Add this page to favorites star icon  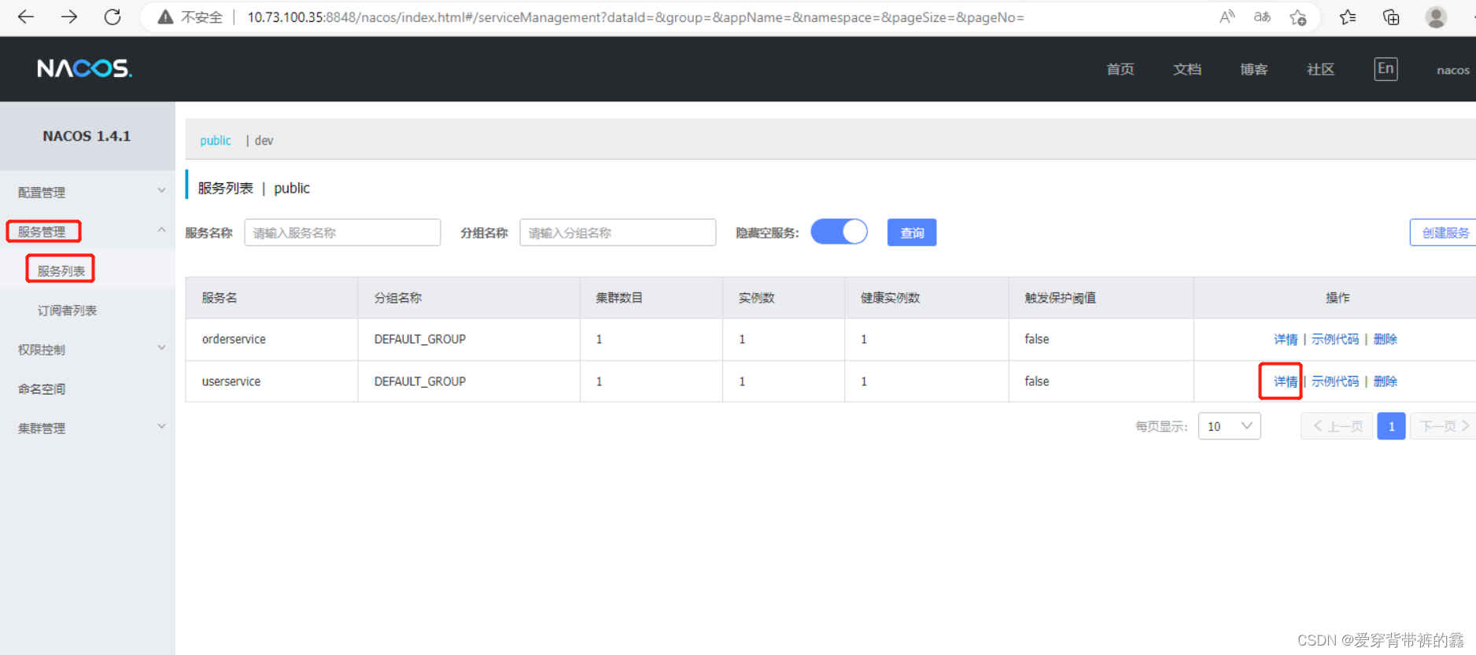[x=1298, y=17]
